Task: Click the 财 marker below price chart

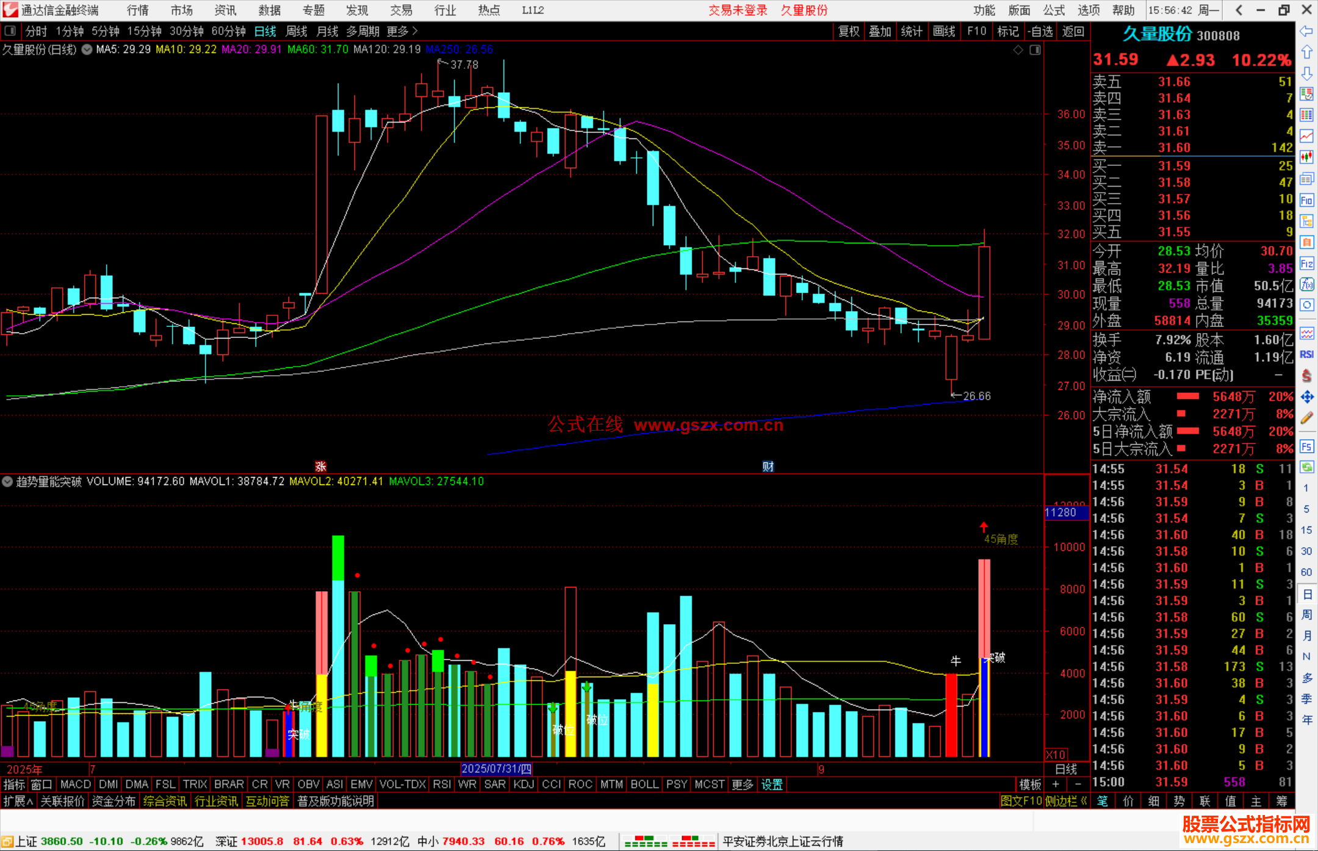Action: click(x=768, y=467)
